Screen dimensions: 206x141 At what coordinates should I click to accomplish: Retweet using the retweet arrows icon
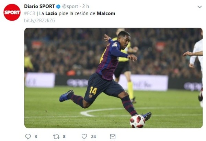point(56,137)
